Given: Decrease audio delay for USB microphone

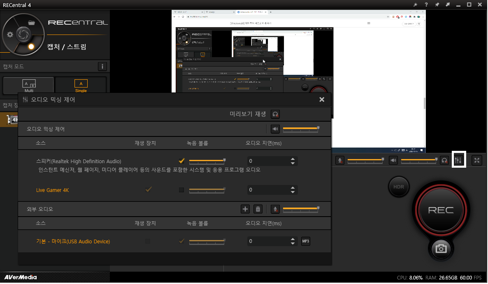Looking at the screenshot, I should (293, 243).
